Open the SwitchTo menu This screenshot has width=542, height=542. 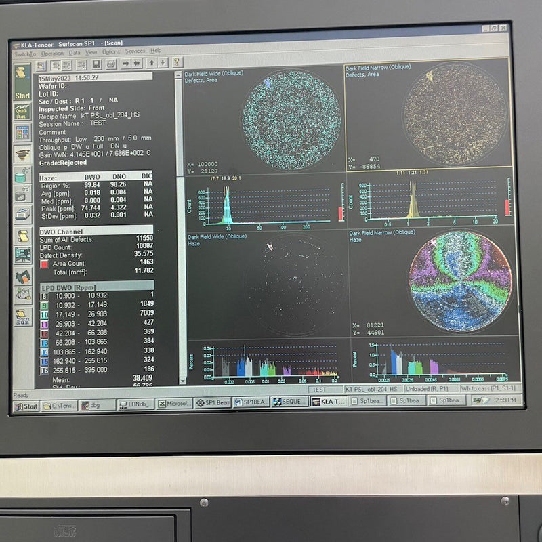click(25, 54)
